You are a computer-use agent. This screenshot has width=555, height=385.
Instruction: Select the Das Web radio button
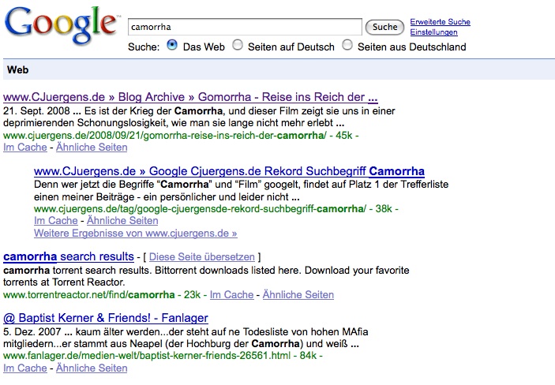(x=172, y=45)
